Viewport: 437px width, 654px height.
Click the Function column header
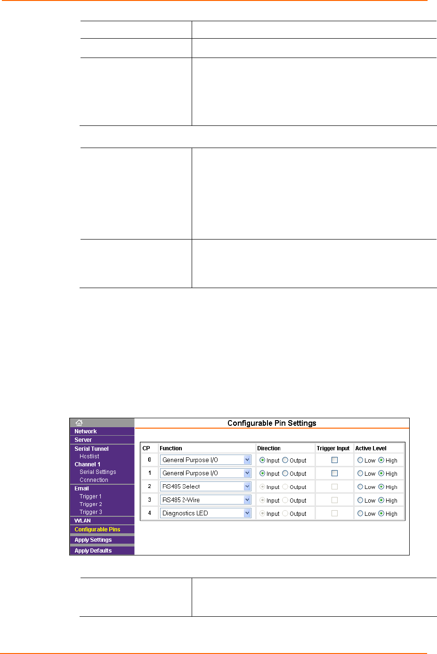(x=171, y=448)
